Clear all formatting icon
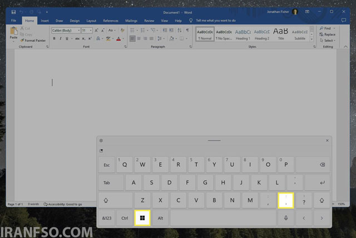Image resolution: width=356 pixels, height=238 pixels. coord(122,30)
